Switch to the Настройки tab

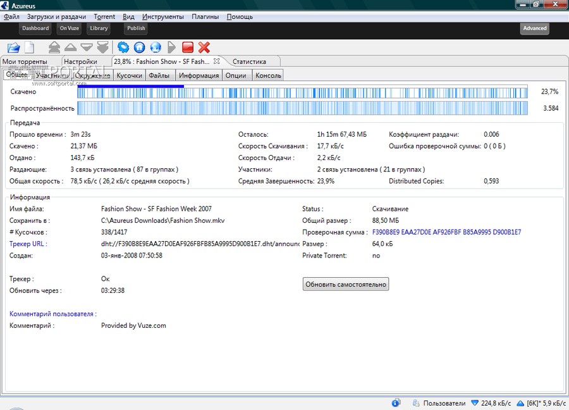[x=80, y=61]
